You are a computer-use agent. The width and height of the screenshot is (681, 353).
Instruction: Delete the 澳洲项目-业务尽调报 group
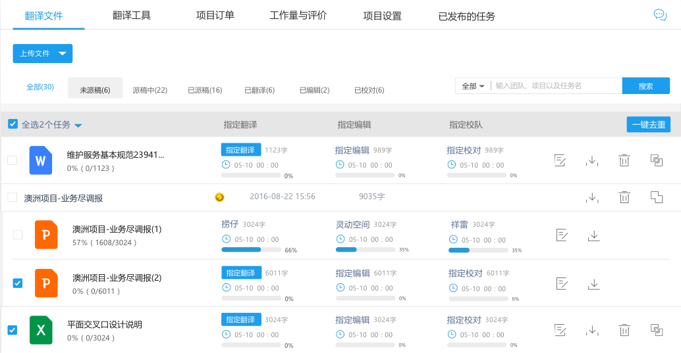pyautogui.click(x=624, y=197)
